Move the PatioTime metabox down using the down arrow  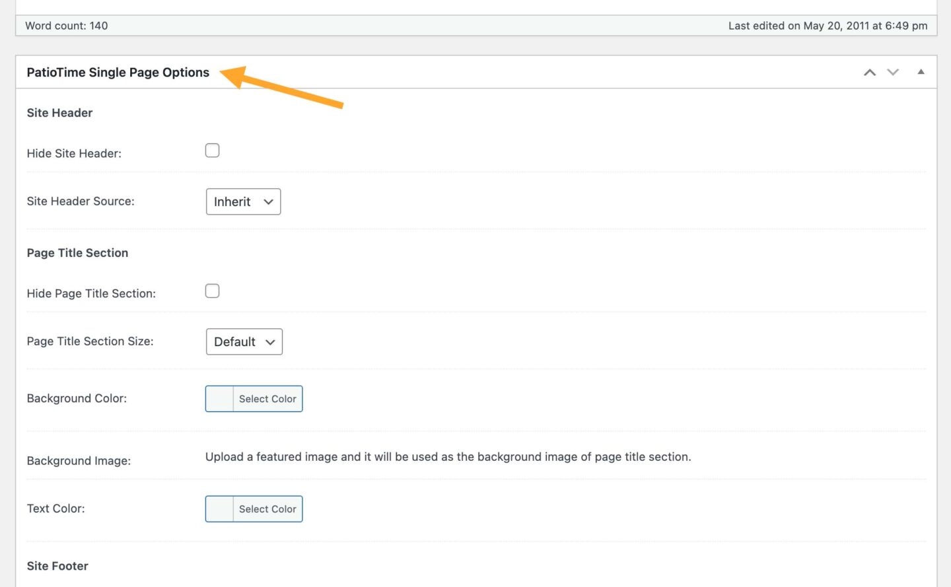pos(892,72)
